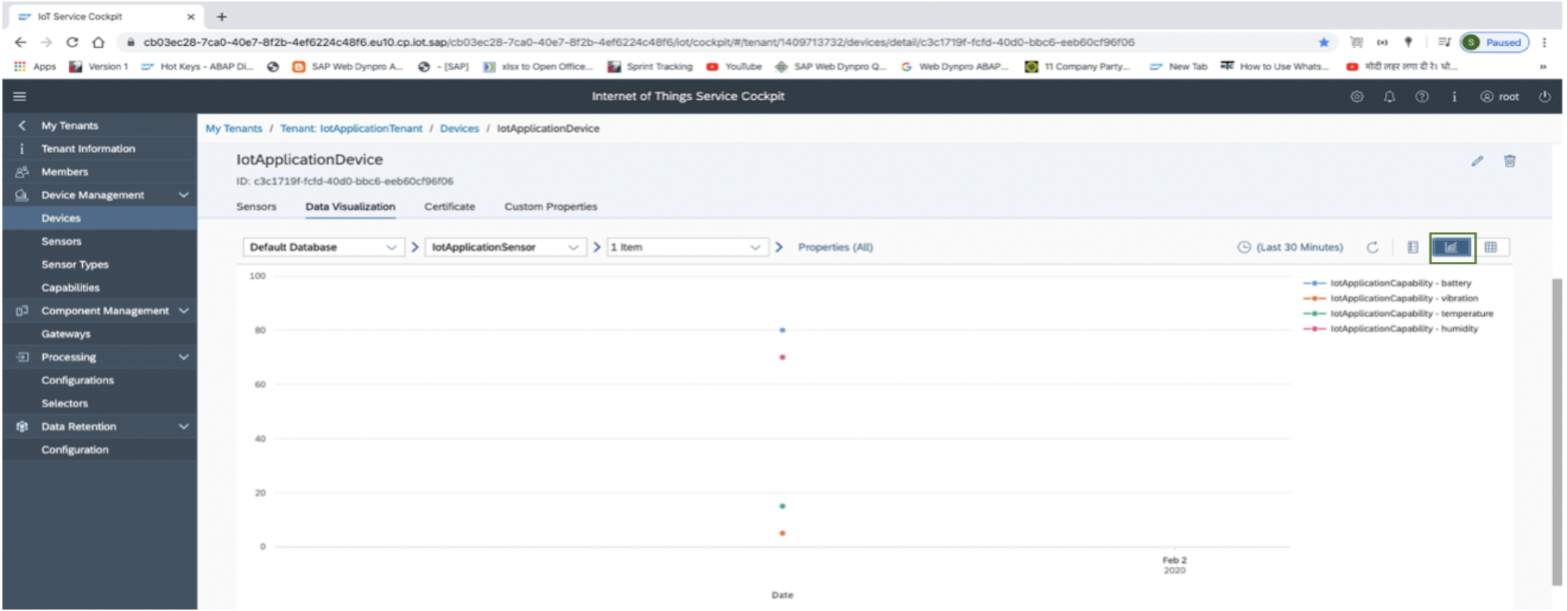Open the 1 Item dropdown
Image resolution: width=1567 pixels, height=611 pixels.
(x=687, y=247)
